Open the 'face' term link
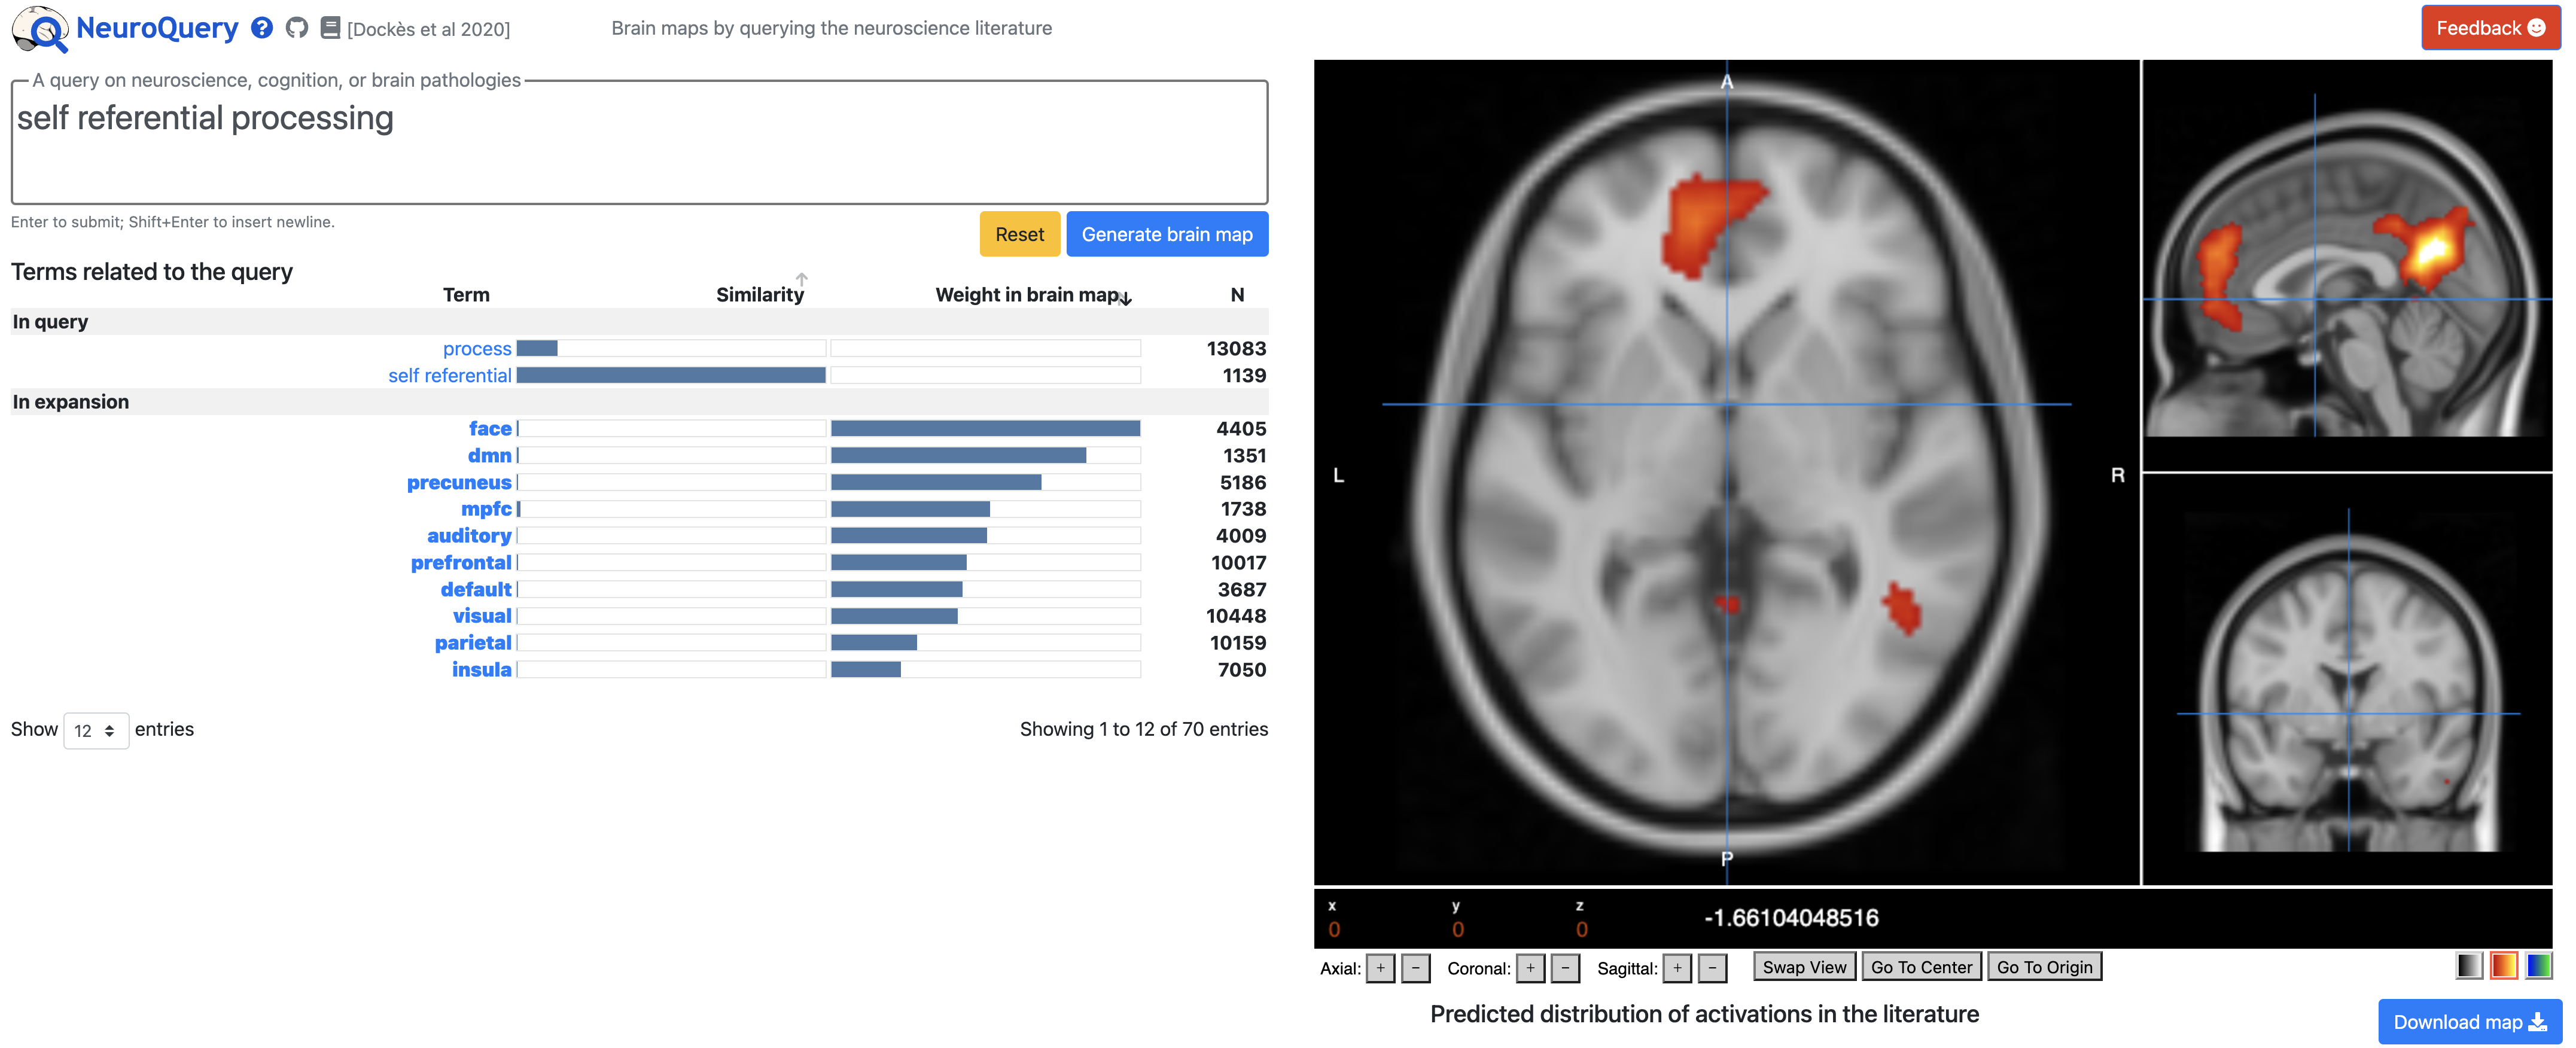The height and width of the screenshot is (1048, 2576). click(490, 429)
